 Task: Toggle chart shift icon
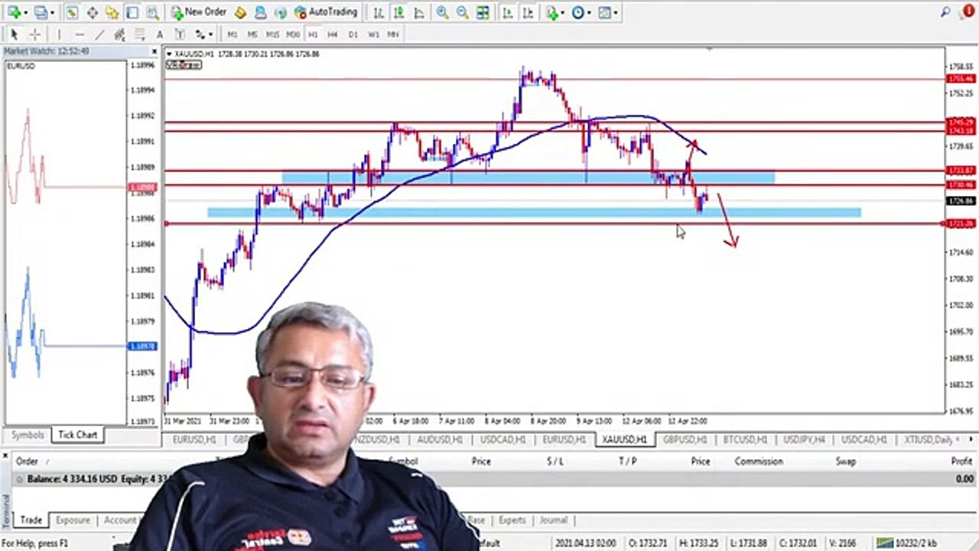pos(527,12)
